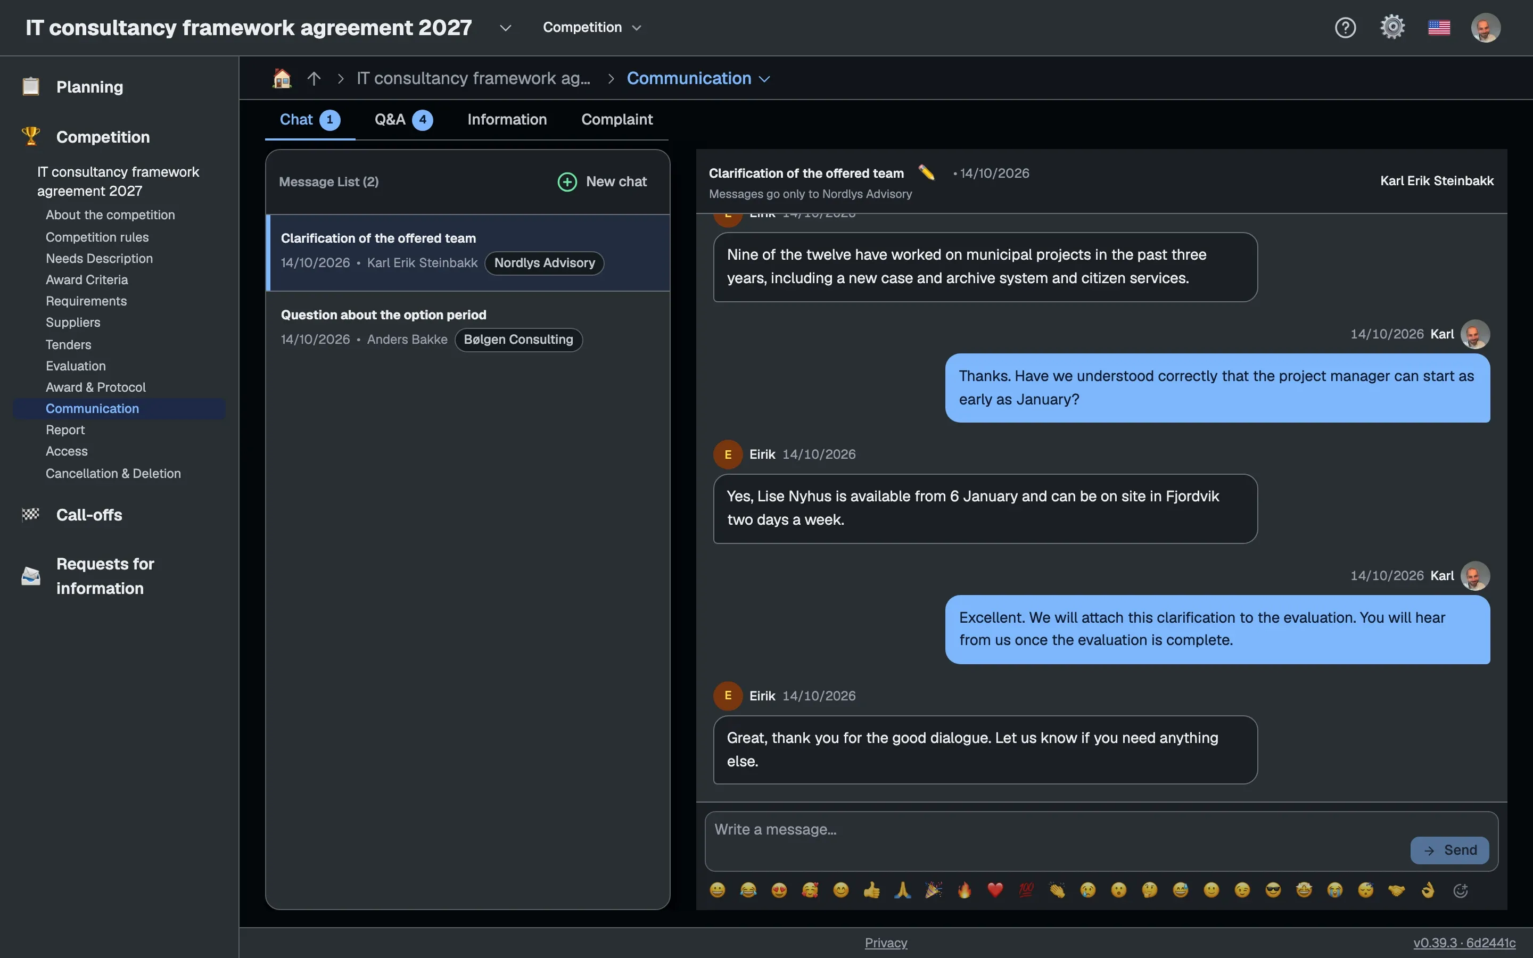Viewport: 1533px width, 958px height.
Task: Insert the thinking face emoji
Action: point(1149,890)
